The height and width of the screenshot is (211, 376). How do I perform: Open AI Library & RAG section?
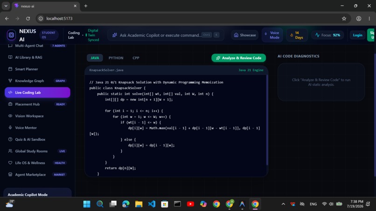pos(37,57)
